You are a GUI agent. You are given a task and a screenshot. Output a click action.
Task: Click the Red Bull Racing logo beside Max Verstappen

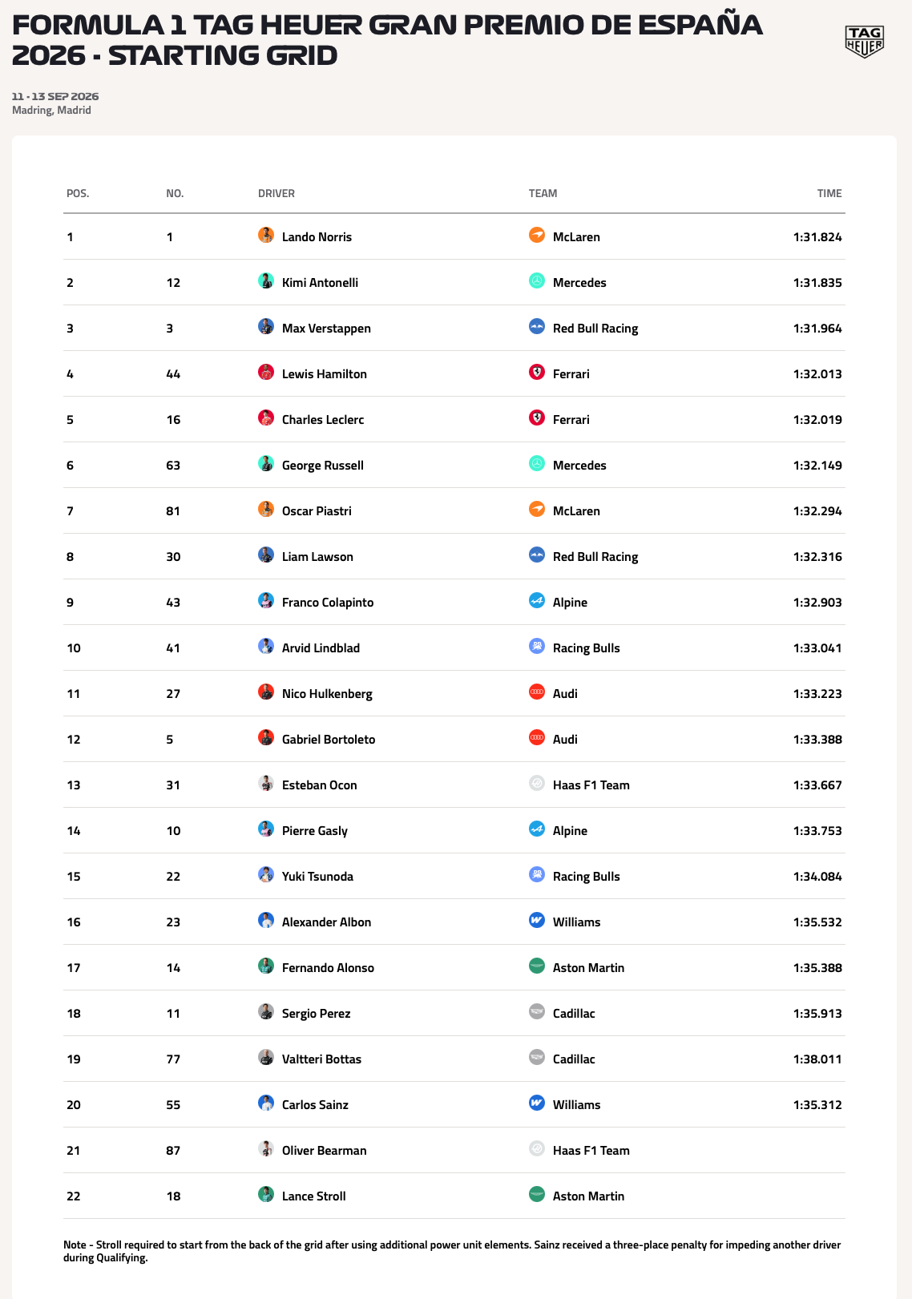[x=537, y=327]
